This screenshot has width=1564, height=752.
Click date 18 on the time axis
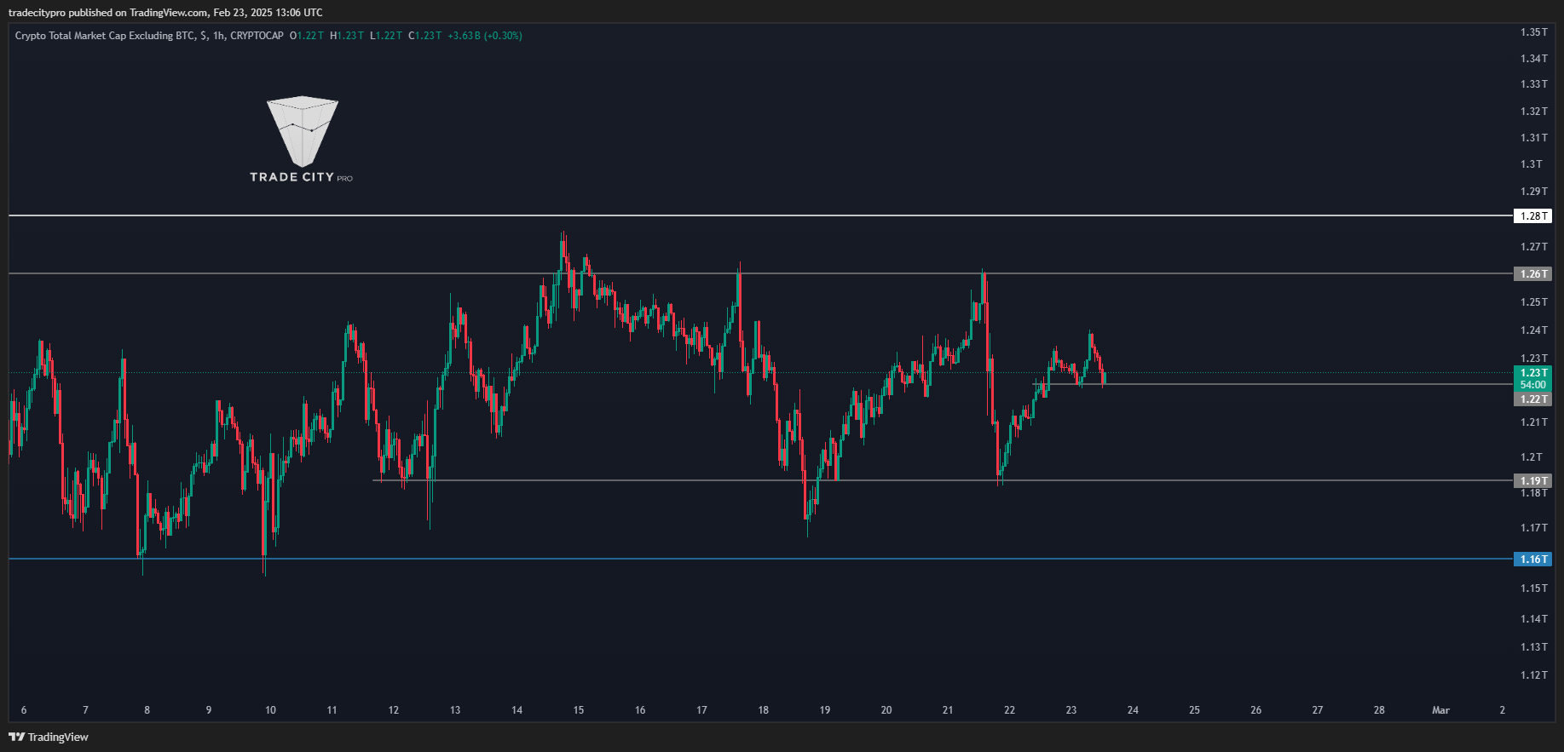763,710
